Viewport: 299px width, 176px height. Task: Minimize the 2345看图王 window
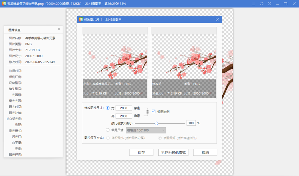277,4
